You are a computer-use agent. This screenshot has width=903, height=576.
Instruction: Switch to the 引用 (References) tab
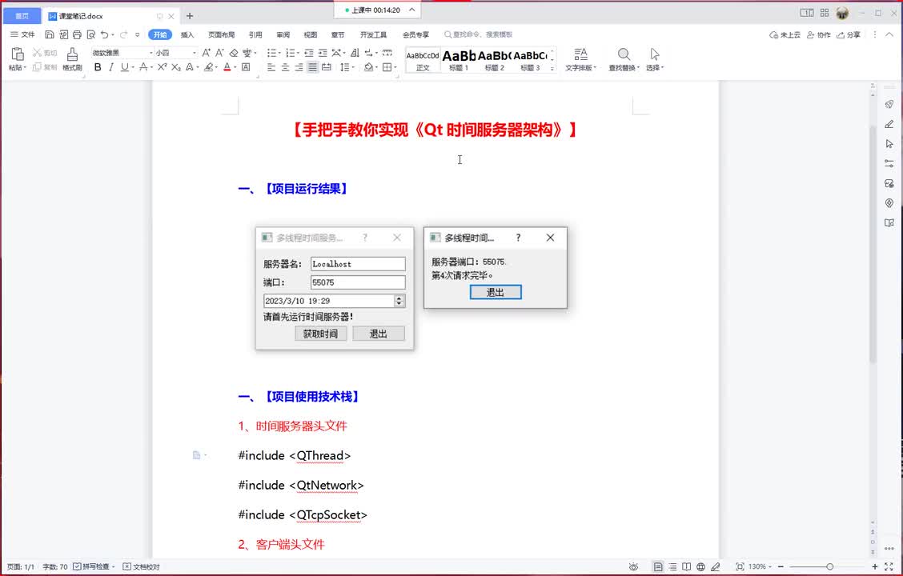[255, 34]
